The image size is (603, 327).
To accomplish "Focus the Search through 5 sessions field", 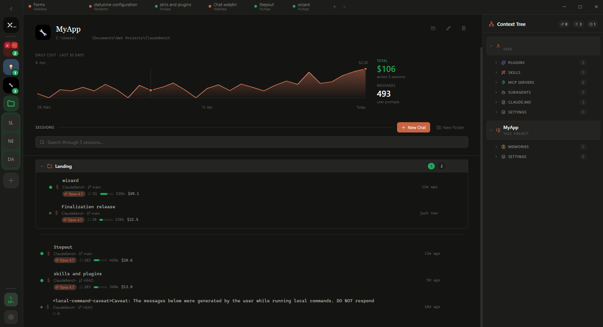I will pyautogui.click(x=252, y=142).
